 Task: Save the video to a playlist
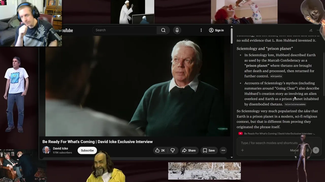[209, 150]
